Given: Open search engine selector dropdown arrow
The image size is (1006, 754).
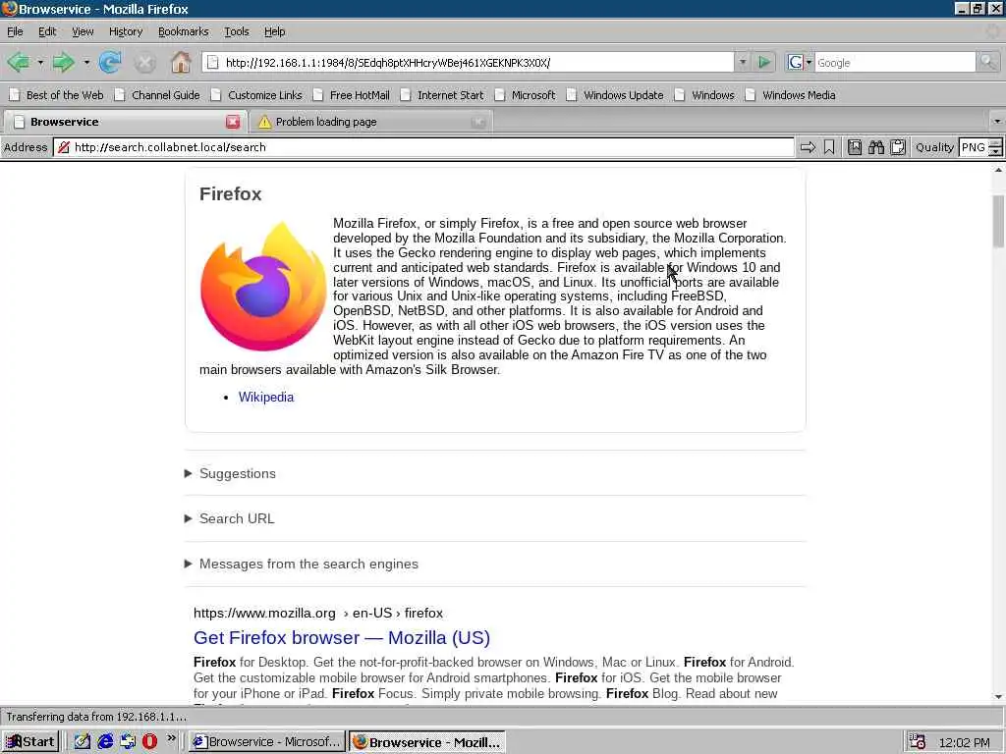Looking at the screenshot, I should (x=809, y=62).
